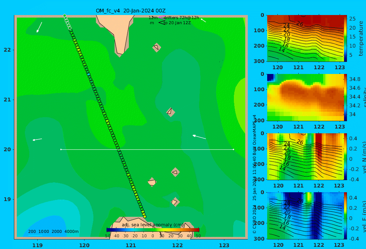
Task: Click the '200 1000 2000 4000m' depth legend
Action: (53, 231)
